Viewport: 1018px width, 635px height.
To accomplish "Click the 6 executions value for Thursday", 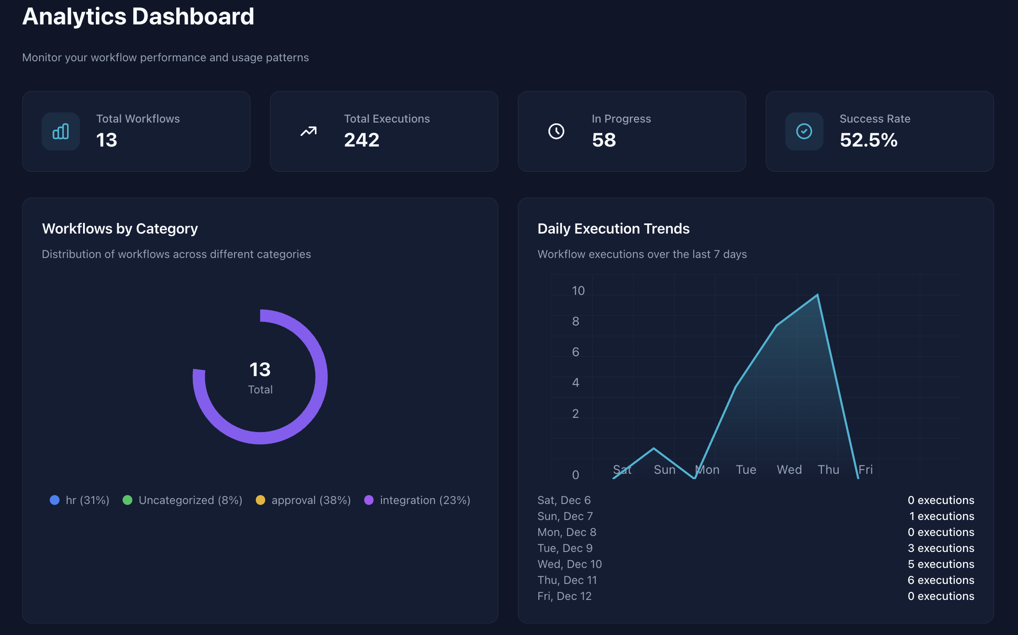I will [x=940, y=580].
